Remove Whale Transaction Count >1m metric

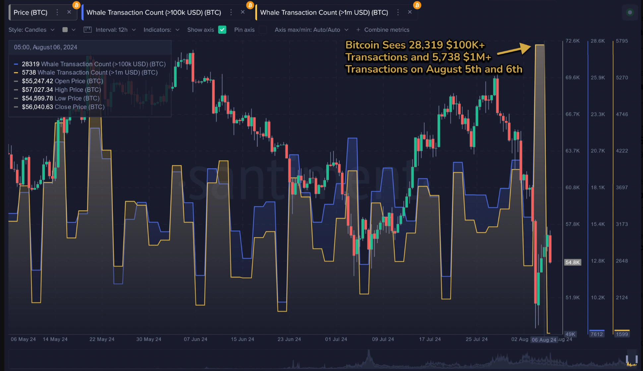tap(410, 12)
